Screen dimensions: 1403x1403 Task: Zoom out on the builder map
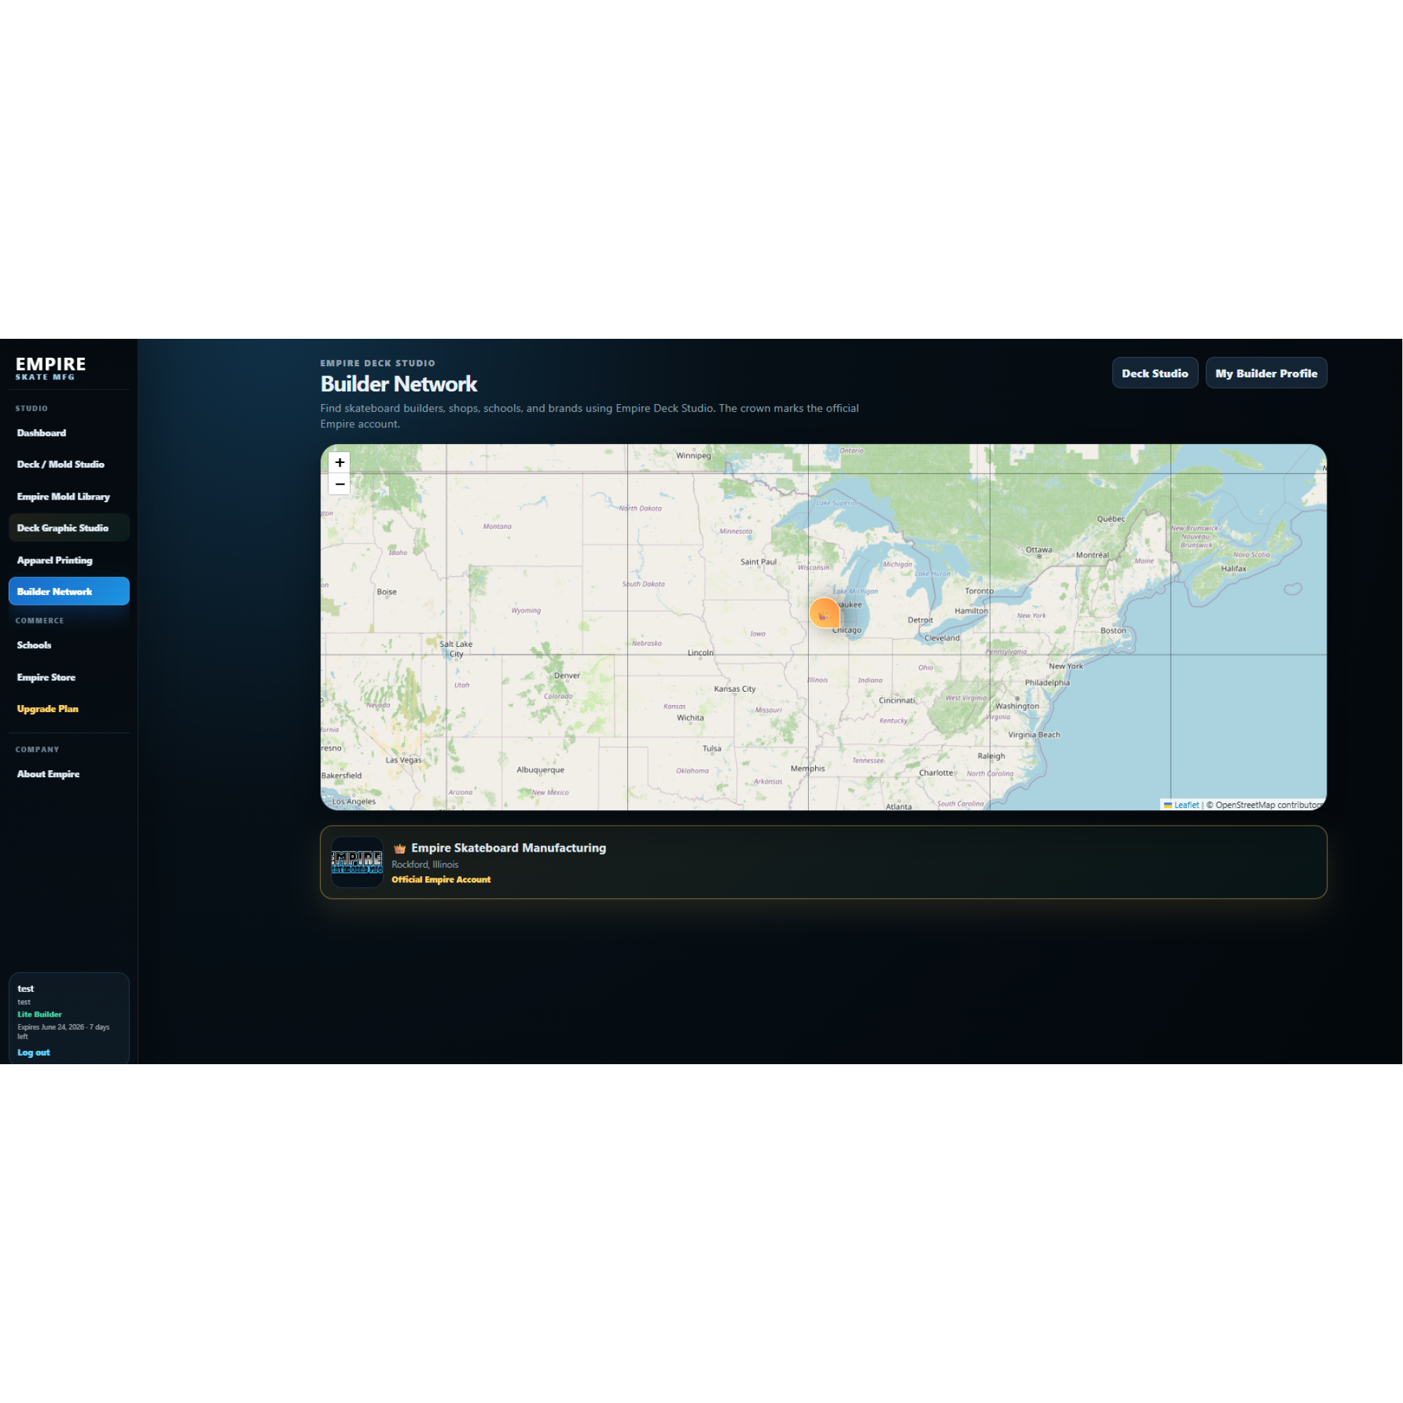point(339,483)
